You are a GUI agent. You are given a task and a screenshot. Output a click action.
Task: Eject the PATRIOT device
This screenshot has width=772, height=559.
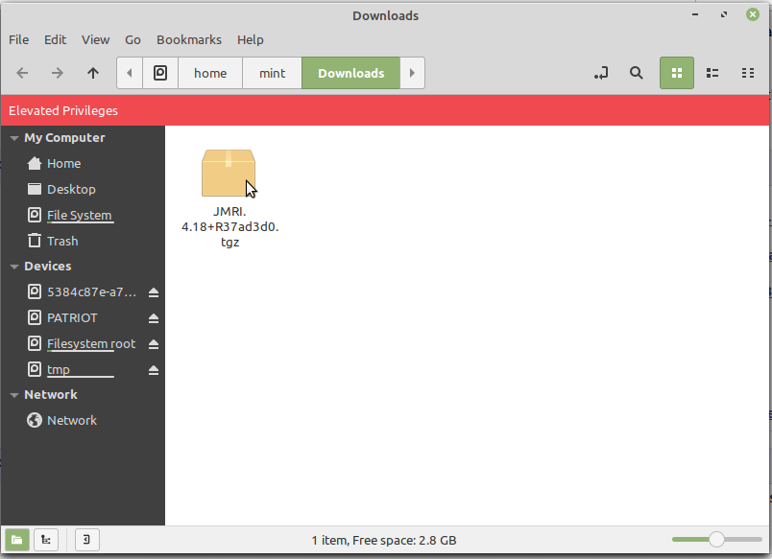(154, 318)
